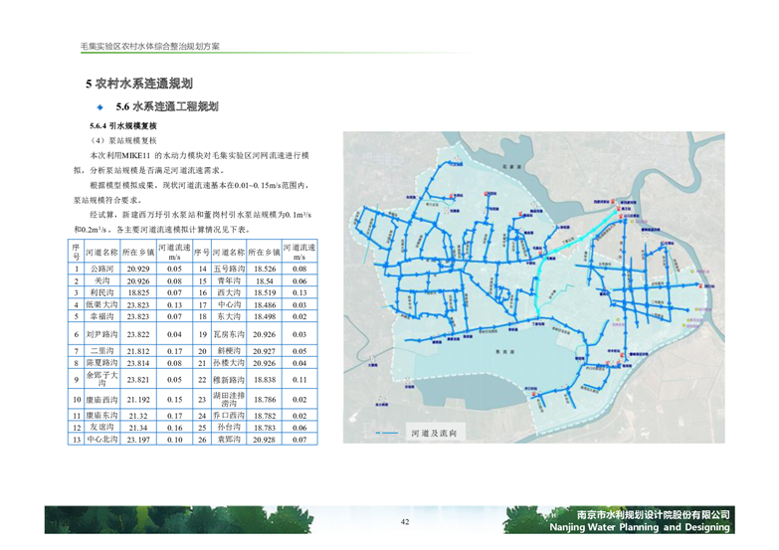Click the blue diamond bullet before 5.6
This screenshot has width=779, height=550.
99,105
